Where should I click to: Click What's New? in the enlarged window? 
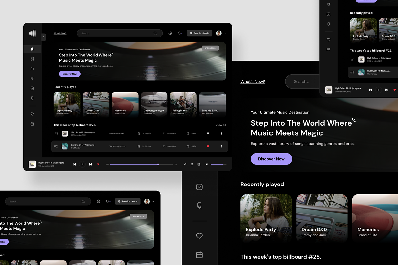coord(253,81)
